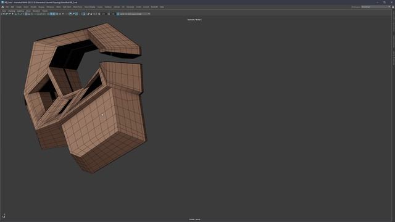
Task: Open the UVs menu
Action: (123, 7)
